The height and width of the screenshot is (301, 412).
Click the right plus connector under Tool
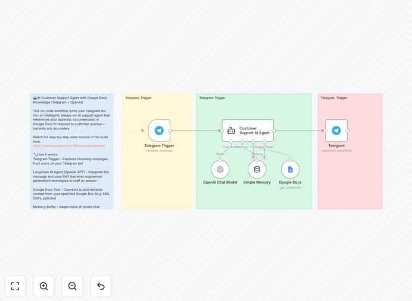tap(264, 157)
